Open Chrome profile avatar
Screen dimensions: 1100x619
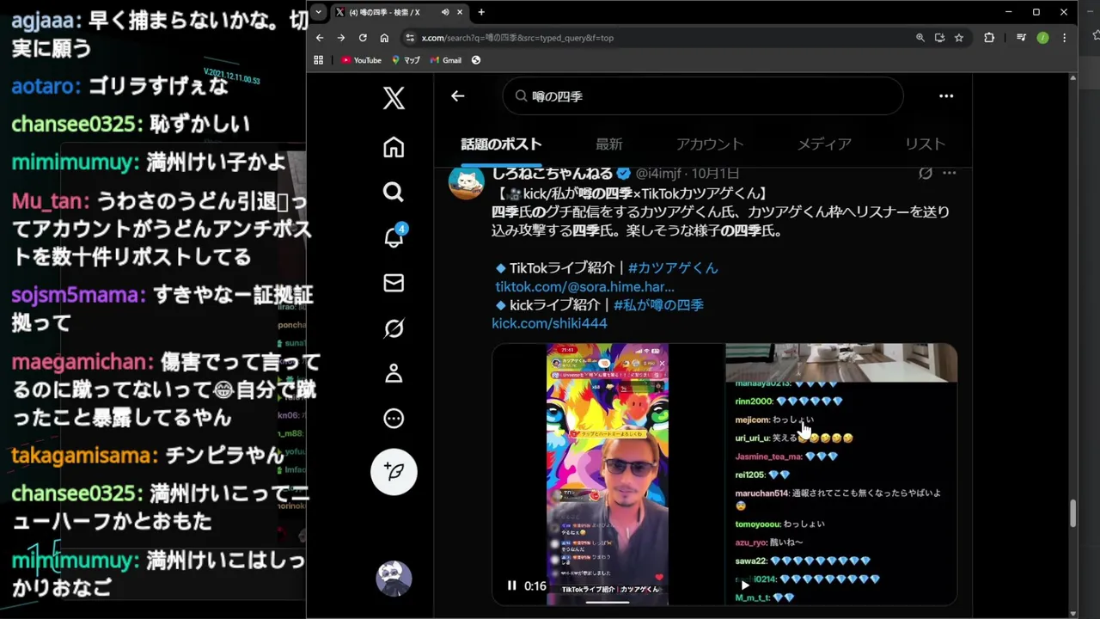[1042, 38]
